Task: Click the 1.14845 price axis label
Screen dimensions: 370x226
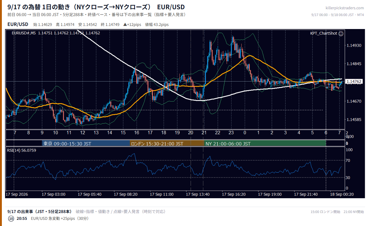Action: click(x=354, y=64)
